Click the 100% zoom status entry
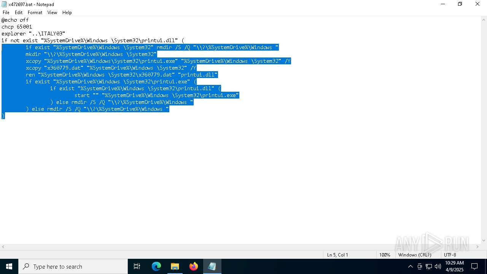 [x=385, y=255]
